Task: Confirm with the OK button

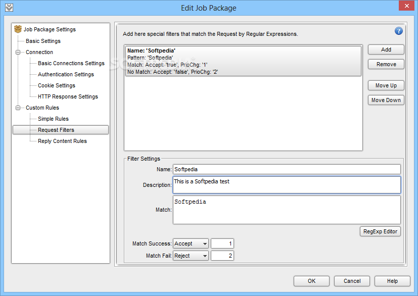Action: click(312, 281)
